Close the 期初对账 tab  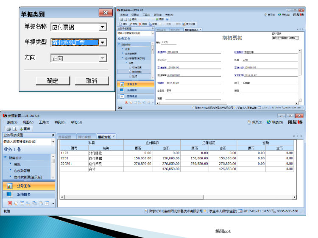coord(114,136)
